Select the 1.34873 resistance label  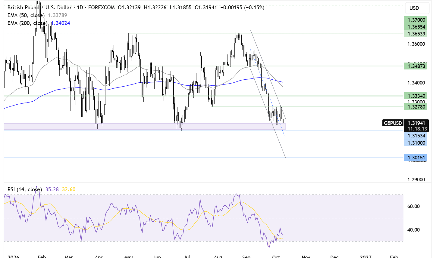point(415,66)
